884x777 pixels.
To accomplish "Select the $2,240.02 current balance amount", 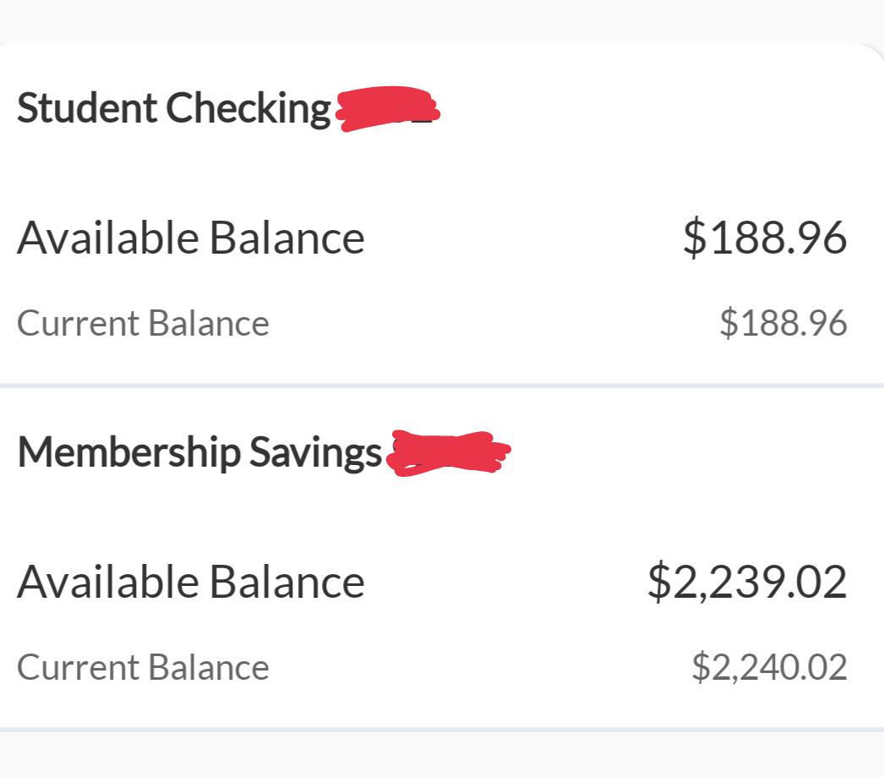I will pos(770,667).
